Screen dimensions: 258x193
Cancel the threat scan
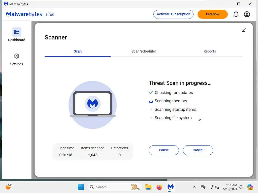coord(198,150)
